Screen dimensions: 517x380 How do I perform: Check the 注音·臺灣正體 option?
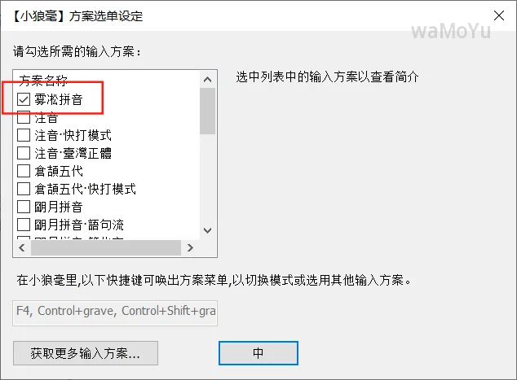point(24,153)
